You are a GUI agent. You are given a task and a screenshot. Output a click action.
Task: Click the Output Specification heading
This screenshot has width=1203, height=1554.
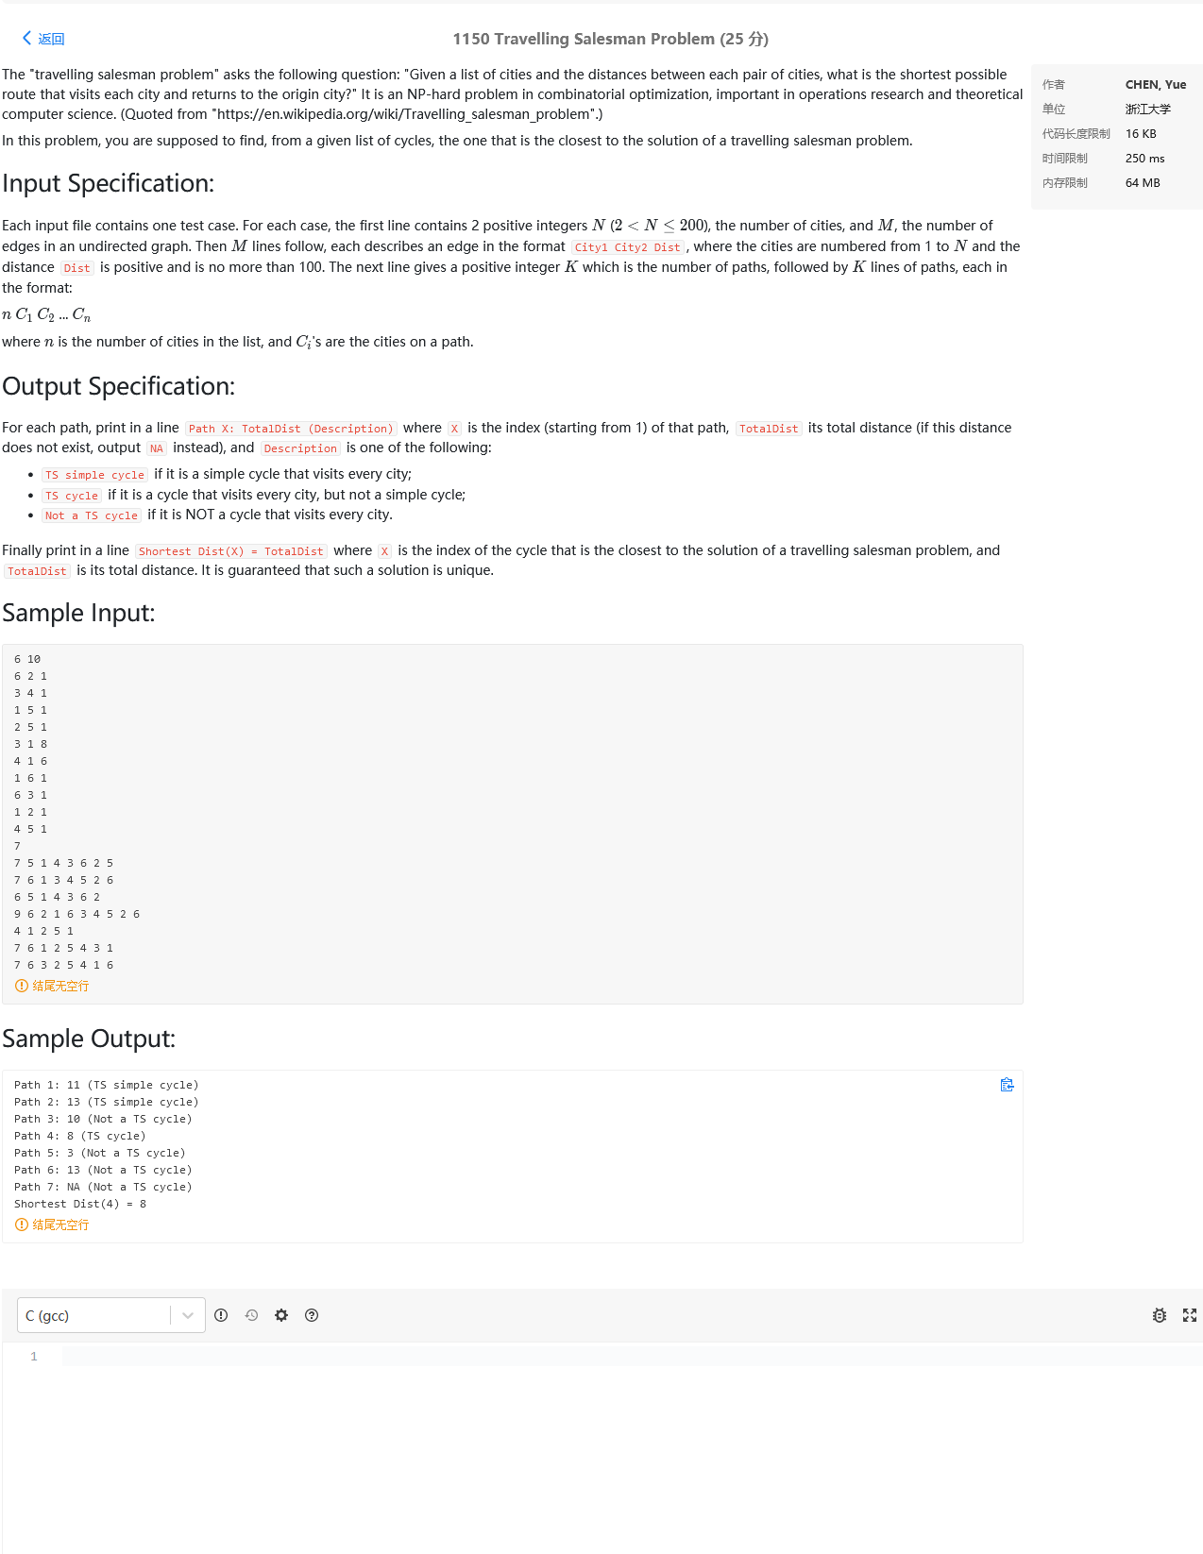click(x=118, y=386)
